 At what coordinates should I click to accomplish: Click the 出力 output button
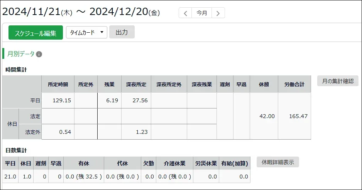(x=122, y=32)
